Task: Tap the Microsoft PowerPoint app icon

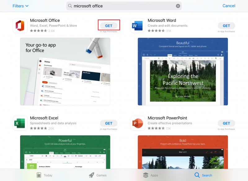Action: (138, 123)
